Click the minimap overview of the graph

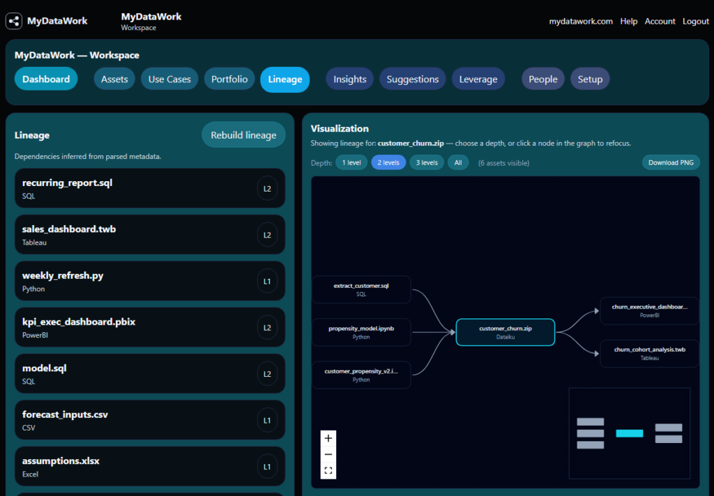pyautogui.click(x=630, y=433)
